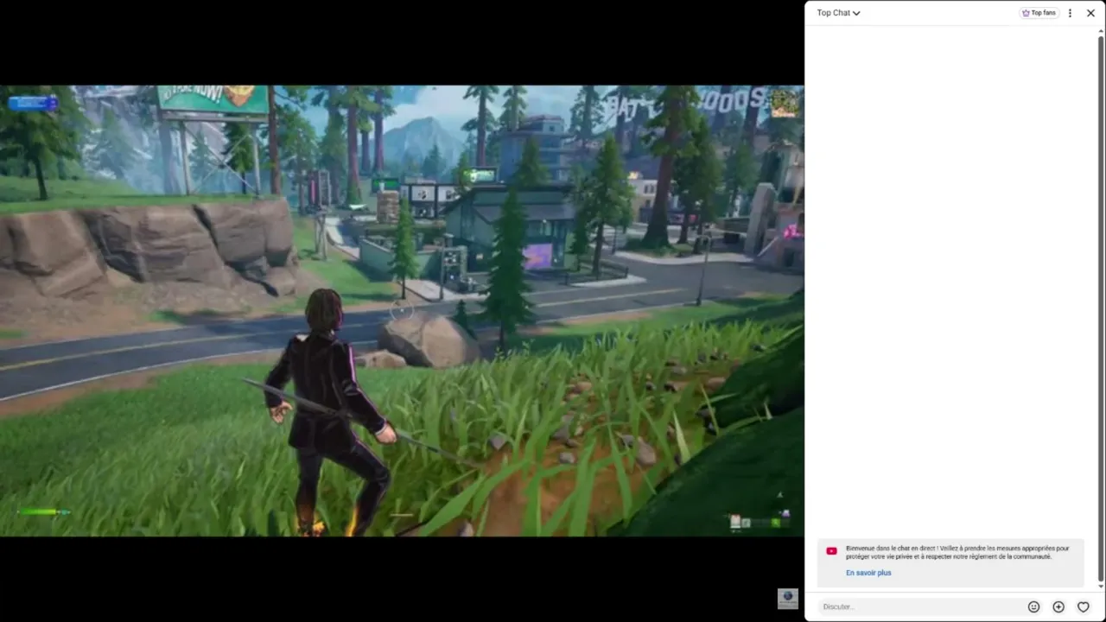Click the weapon inventory slots in game
1106x622 pixels.
[759, 522]
